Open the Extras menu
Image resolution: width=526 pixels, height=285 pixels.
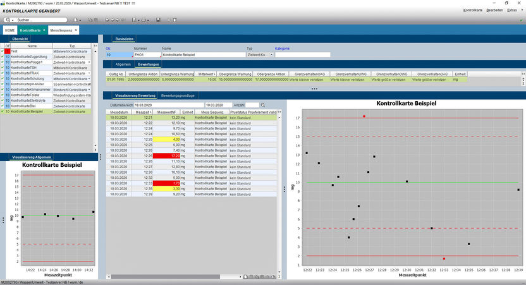512,10
